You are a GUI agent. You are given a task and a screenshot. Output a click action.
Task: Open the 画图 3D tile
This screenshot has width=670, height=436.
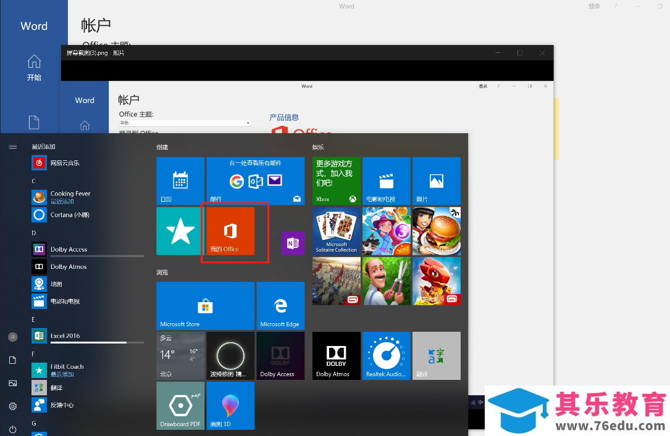pos(230,406)
